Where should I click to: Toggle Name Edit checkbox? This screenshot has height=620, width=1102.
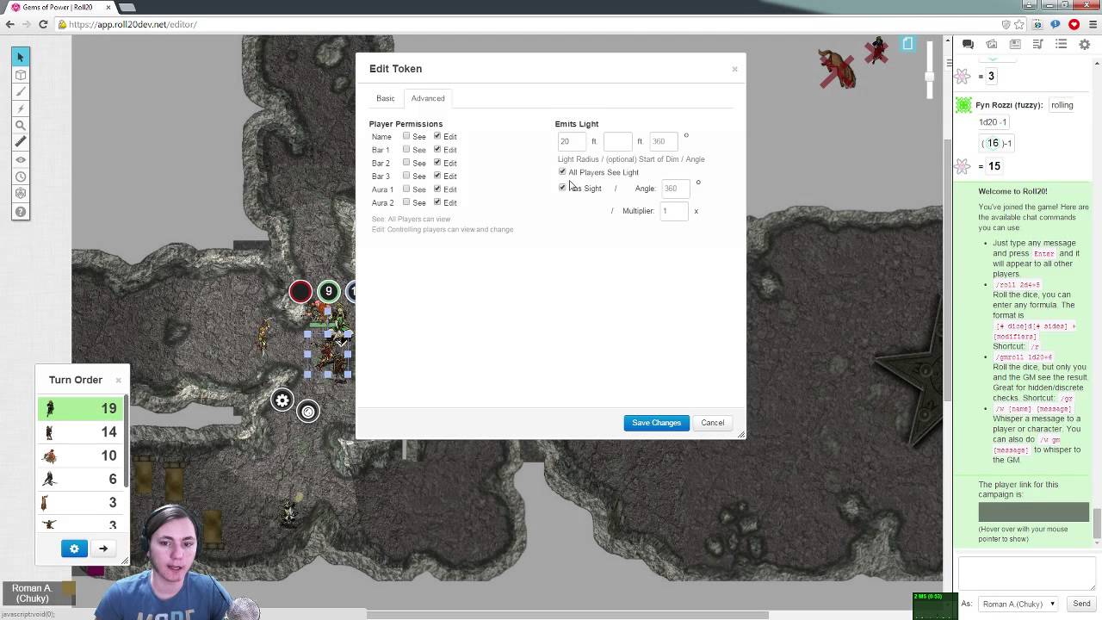[437, 136]
